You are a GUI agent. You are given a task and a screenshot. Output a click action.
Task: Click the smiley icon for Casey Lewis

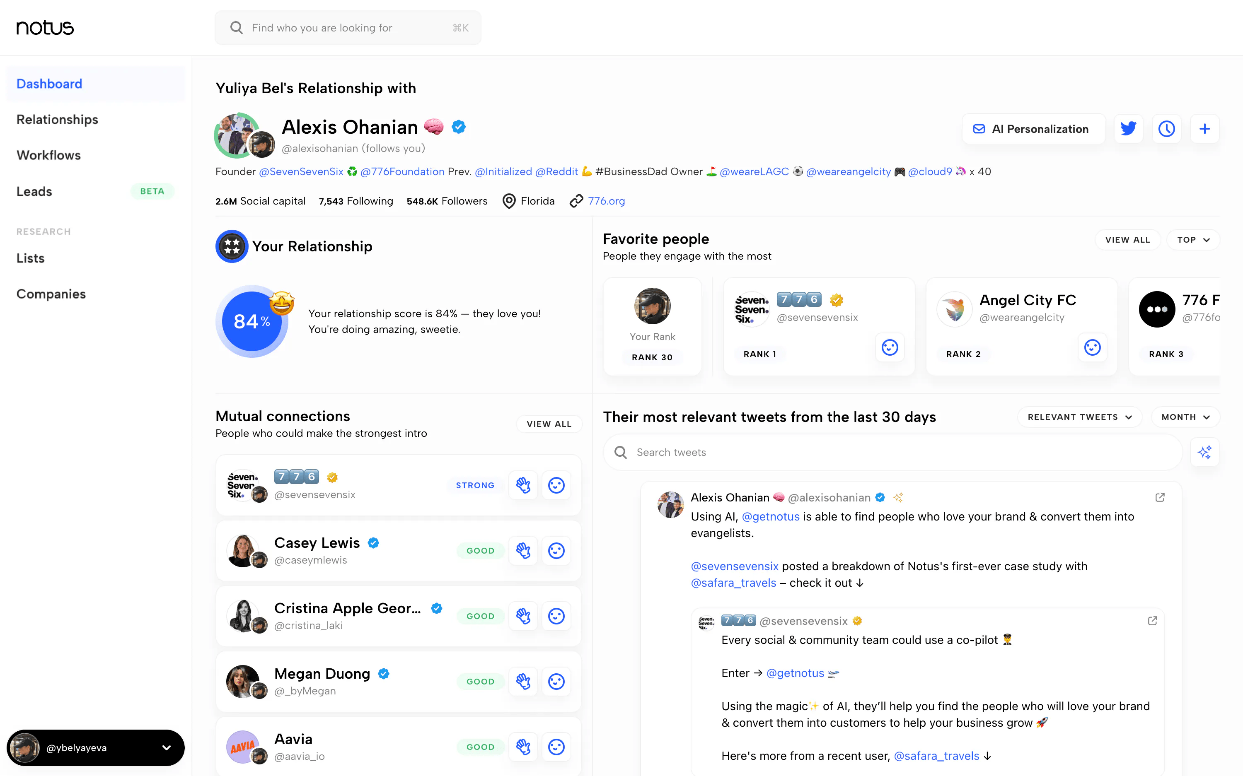[x=556, y=551]
